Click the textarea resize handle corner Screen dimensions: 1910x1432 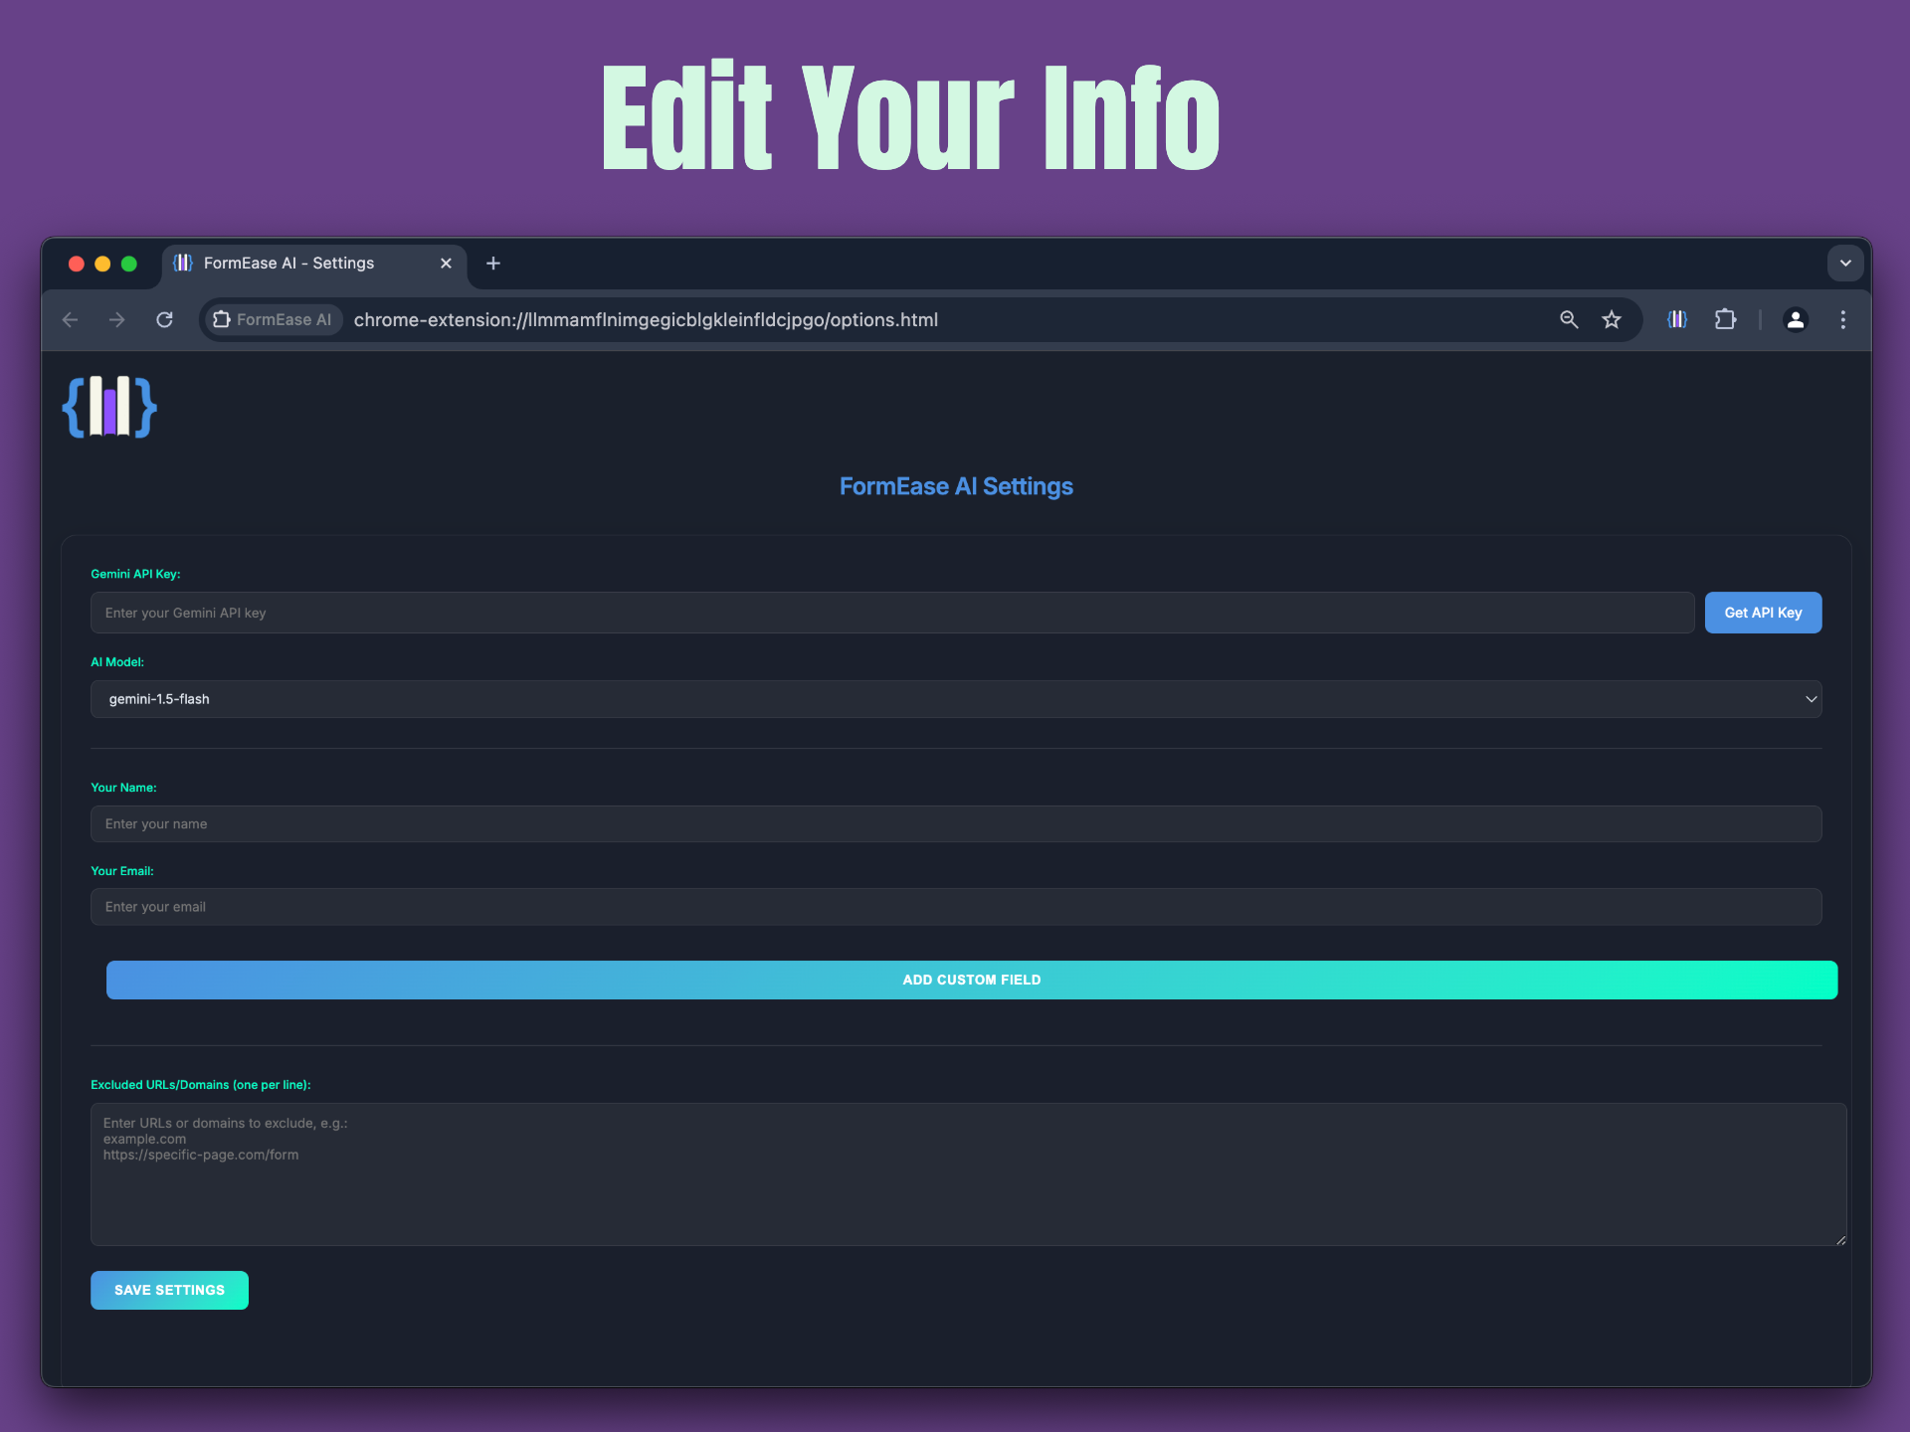[x=1840, y=1239]
